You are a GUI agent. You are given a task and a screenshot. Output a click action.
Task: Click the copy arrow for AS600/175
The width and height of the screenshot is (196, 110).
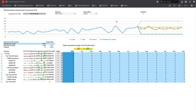click(x=58, y=61)
